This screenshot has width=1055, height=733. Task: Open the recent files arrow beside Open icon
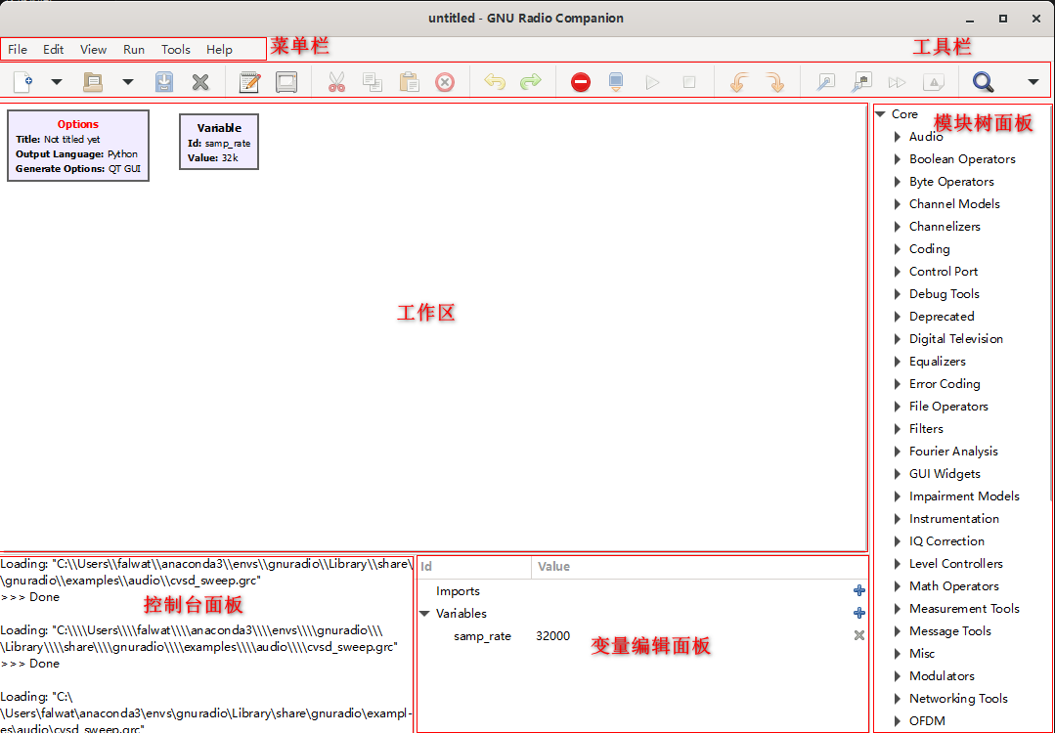[x=128, y=82]
